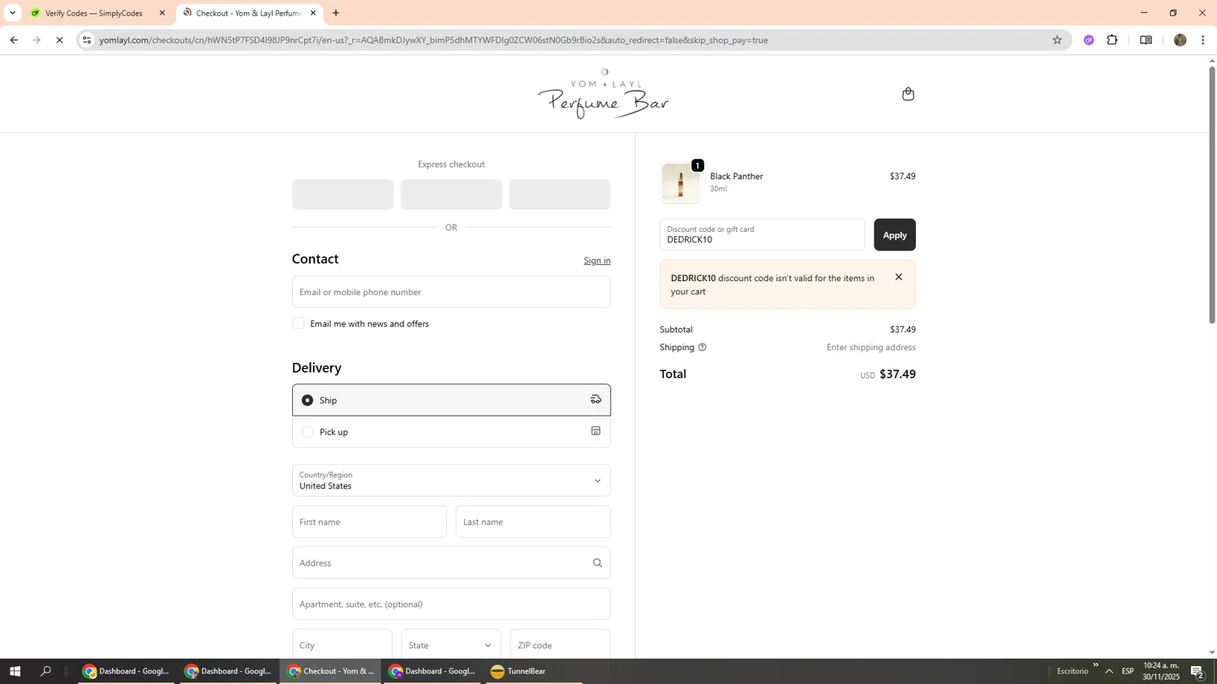Open the notification center icon

click(1198, 671)
